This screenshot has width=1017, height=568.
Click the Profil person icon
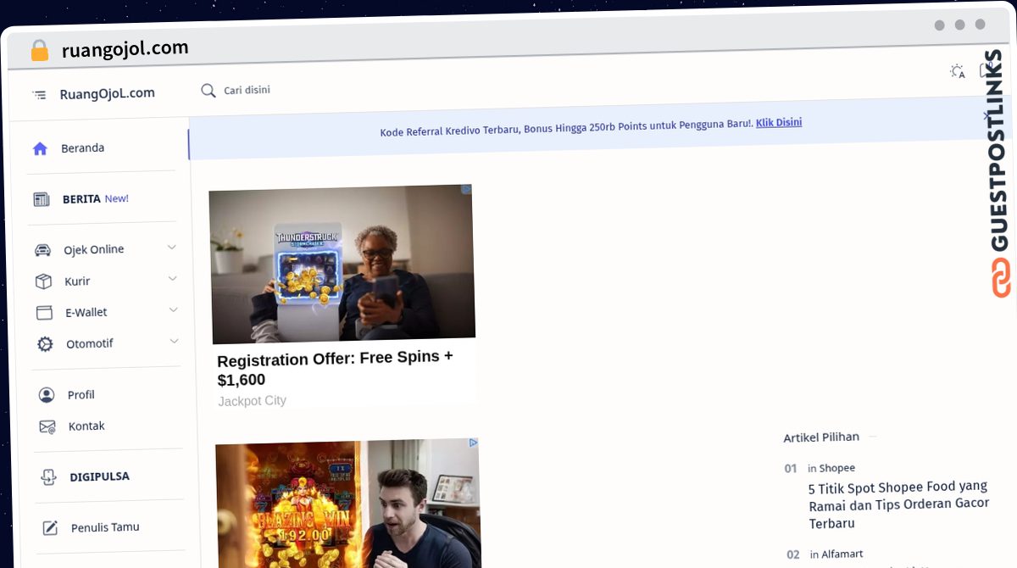(47, 395)
